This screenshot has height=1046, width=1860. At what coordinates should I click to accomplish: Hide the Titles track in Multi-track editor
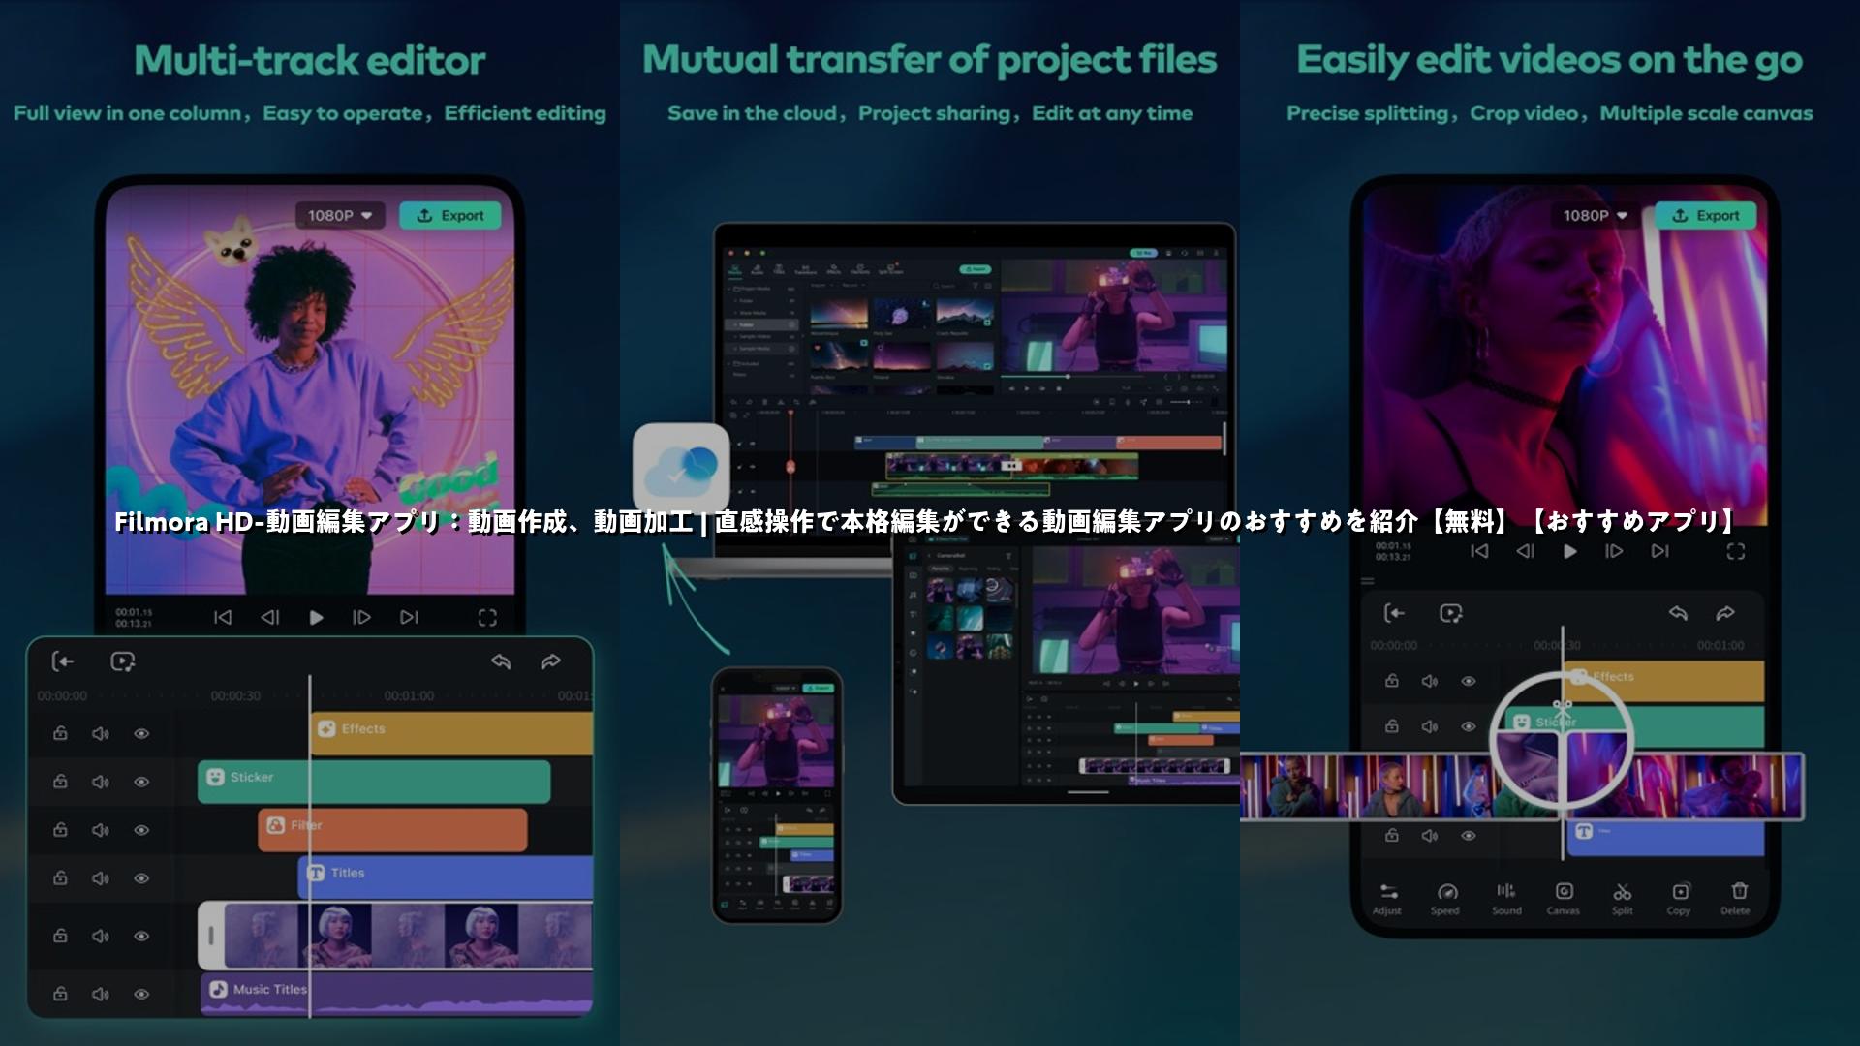click(x=141, y=877)
